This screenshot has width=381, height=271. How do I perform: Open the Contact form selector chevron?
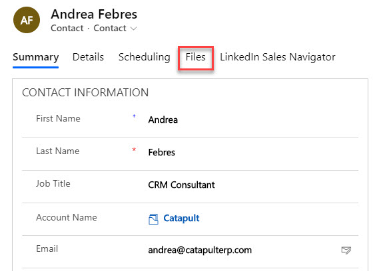click(x=133, y=29)
